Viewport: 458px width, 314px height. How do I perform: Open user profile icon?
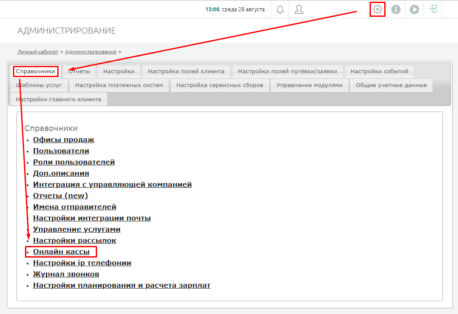pyautogui.click(x=299, y=9)
